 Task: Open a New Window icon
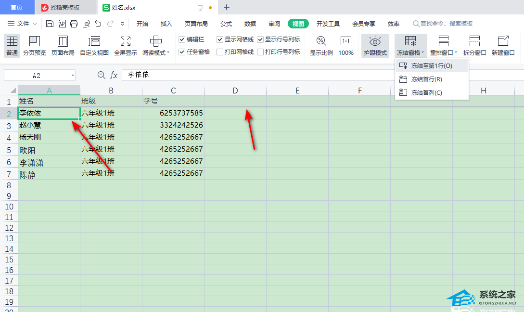point(503,42)
